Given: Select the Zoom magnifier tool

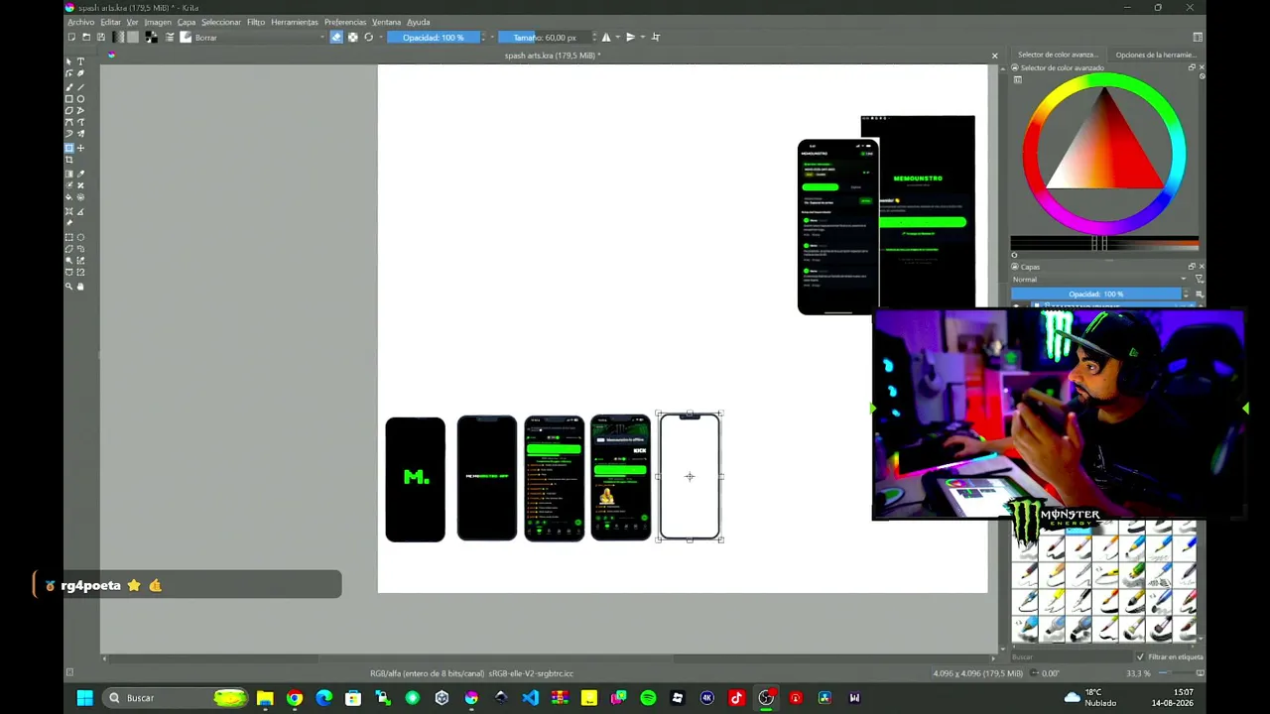Looking at the screenshot, I should [x=68, y=287].
